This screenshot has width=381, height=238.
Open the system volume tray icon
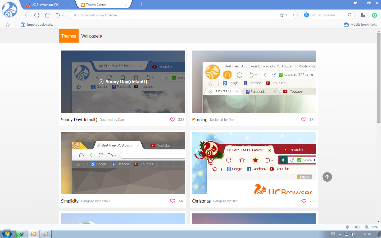click(353, 234)
